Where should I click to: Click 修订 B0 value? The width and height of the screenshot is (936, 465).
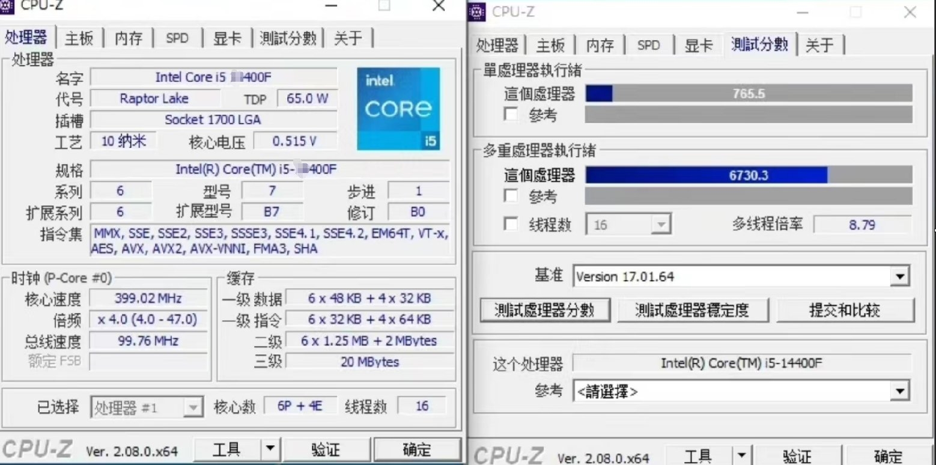418,211
